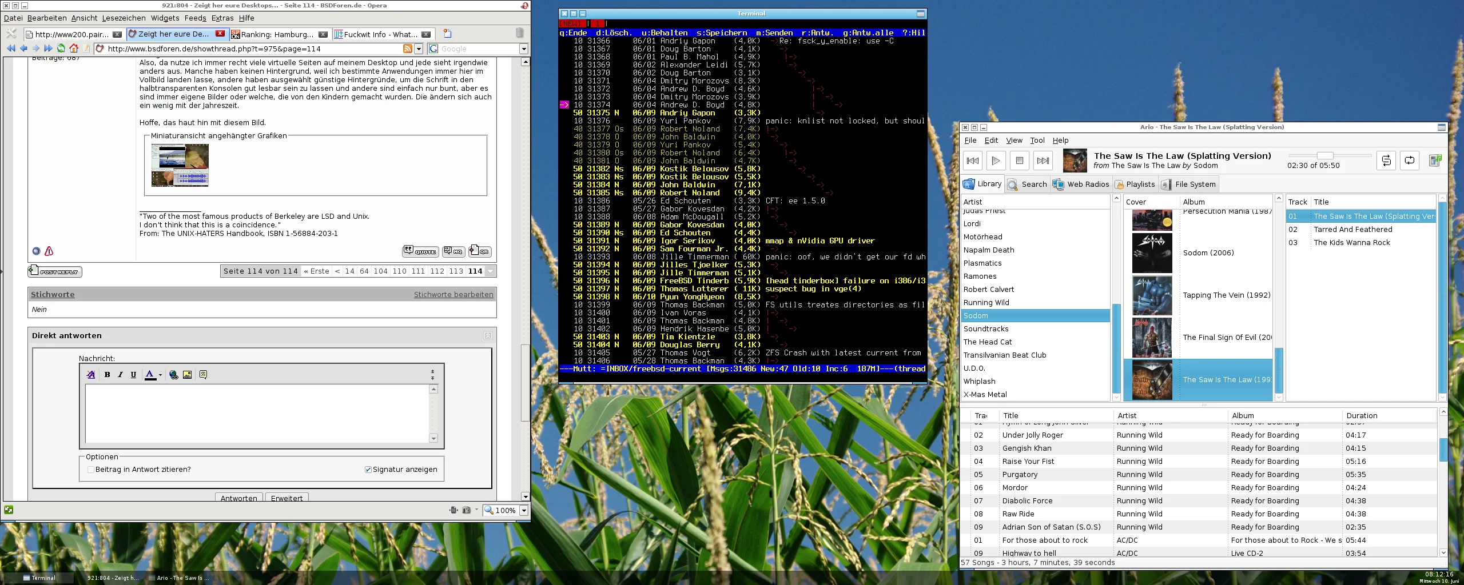Screen dimensions: 1464x585
Task: Toggle the multi-quote MQ button
Action: tap(454, 251)
